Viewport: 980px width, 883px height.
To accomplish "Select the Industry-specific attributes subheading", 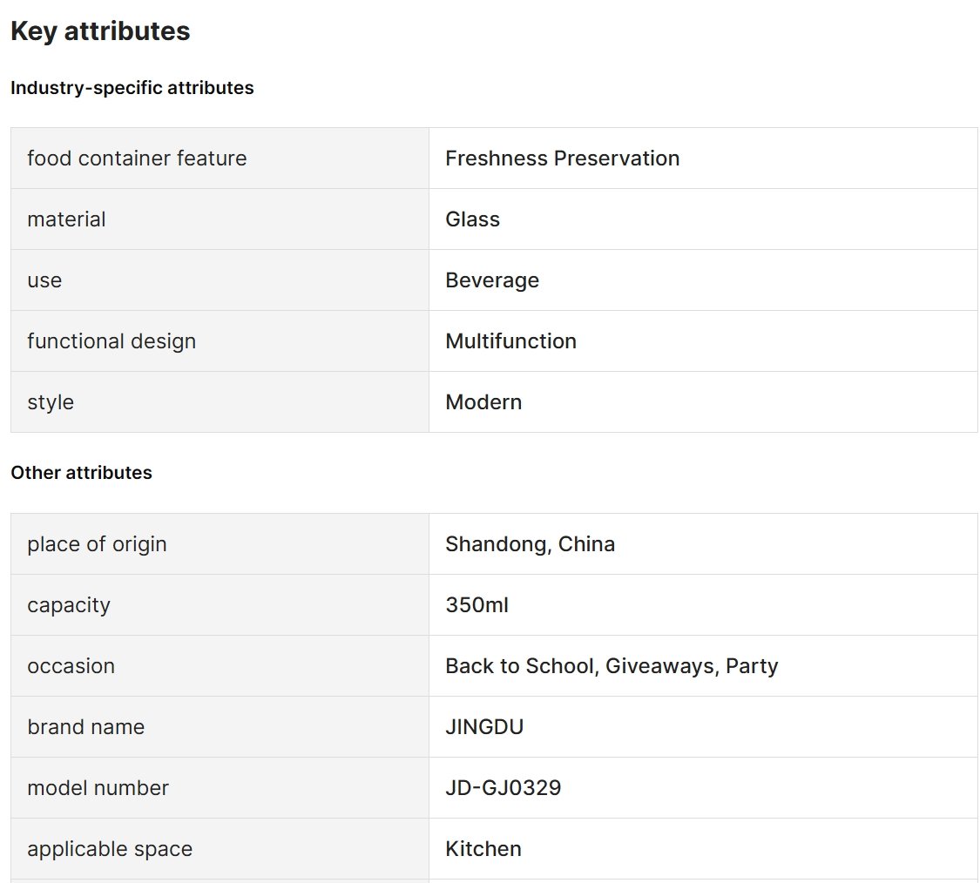I will pos(132,87).
